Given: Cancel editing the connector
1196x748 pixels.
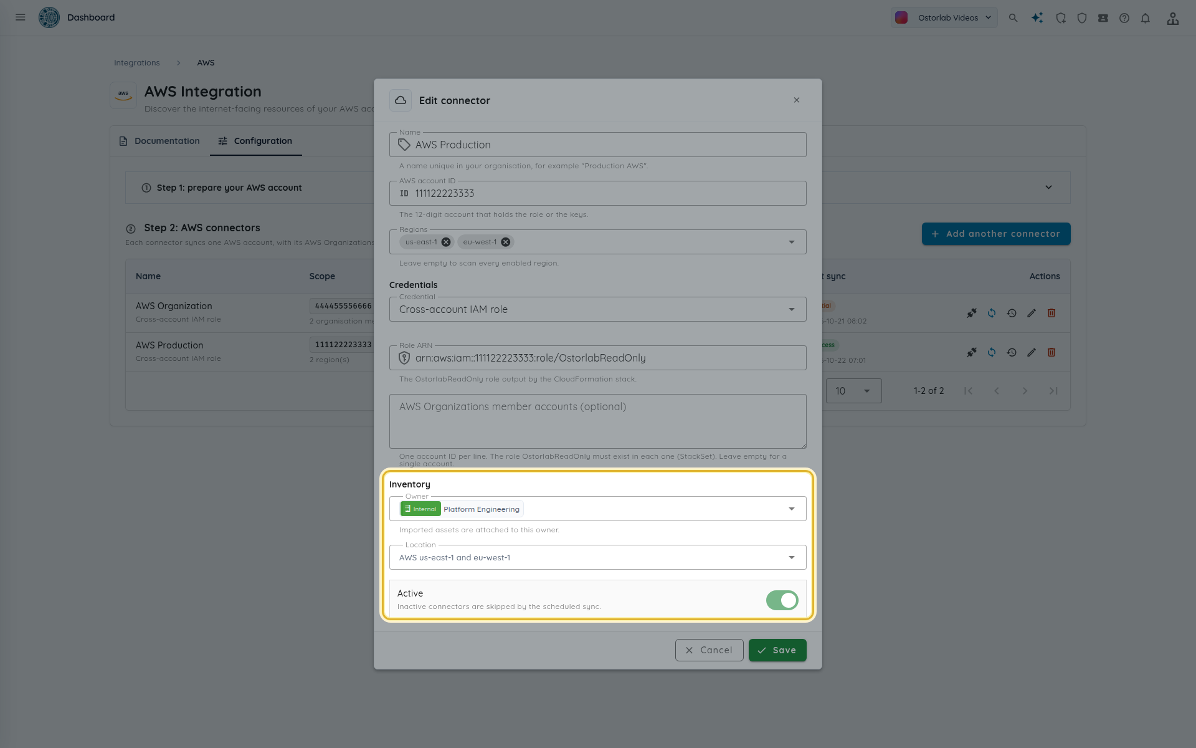Looking at the screenshot, I should 710,650.
